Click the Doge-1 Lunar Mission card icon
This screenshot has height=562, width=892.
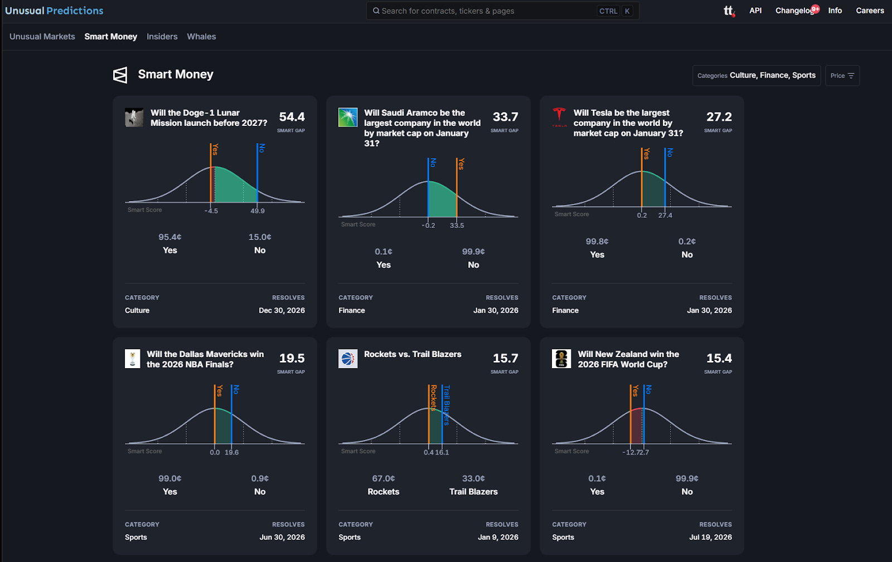tap(134, 118)
